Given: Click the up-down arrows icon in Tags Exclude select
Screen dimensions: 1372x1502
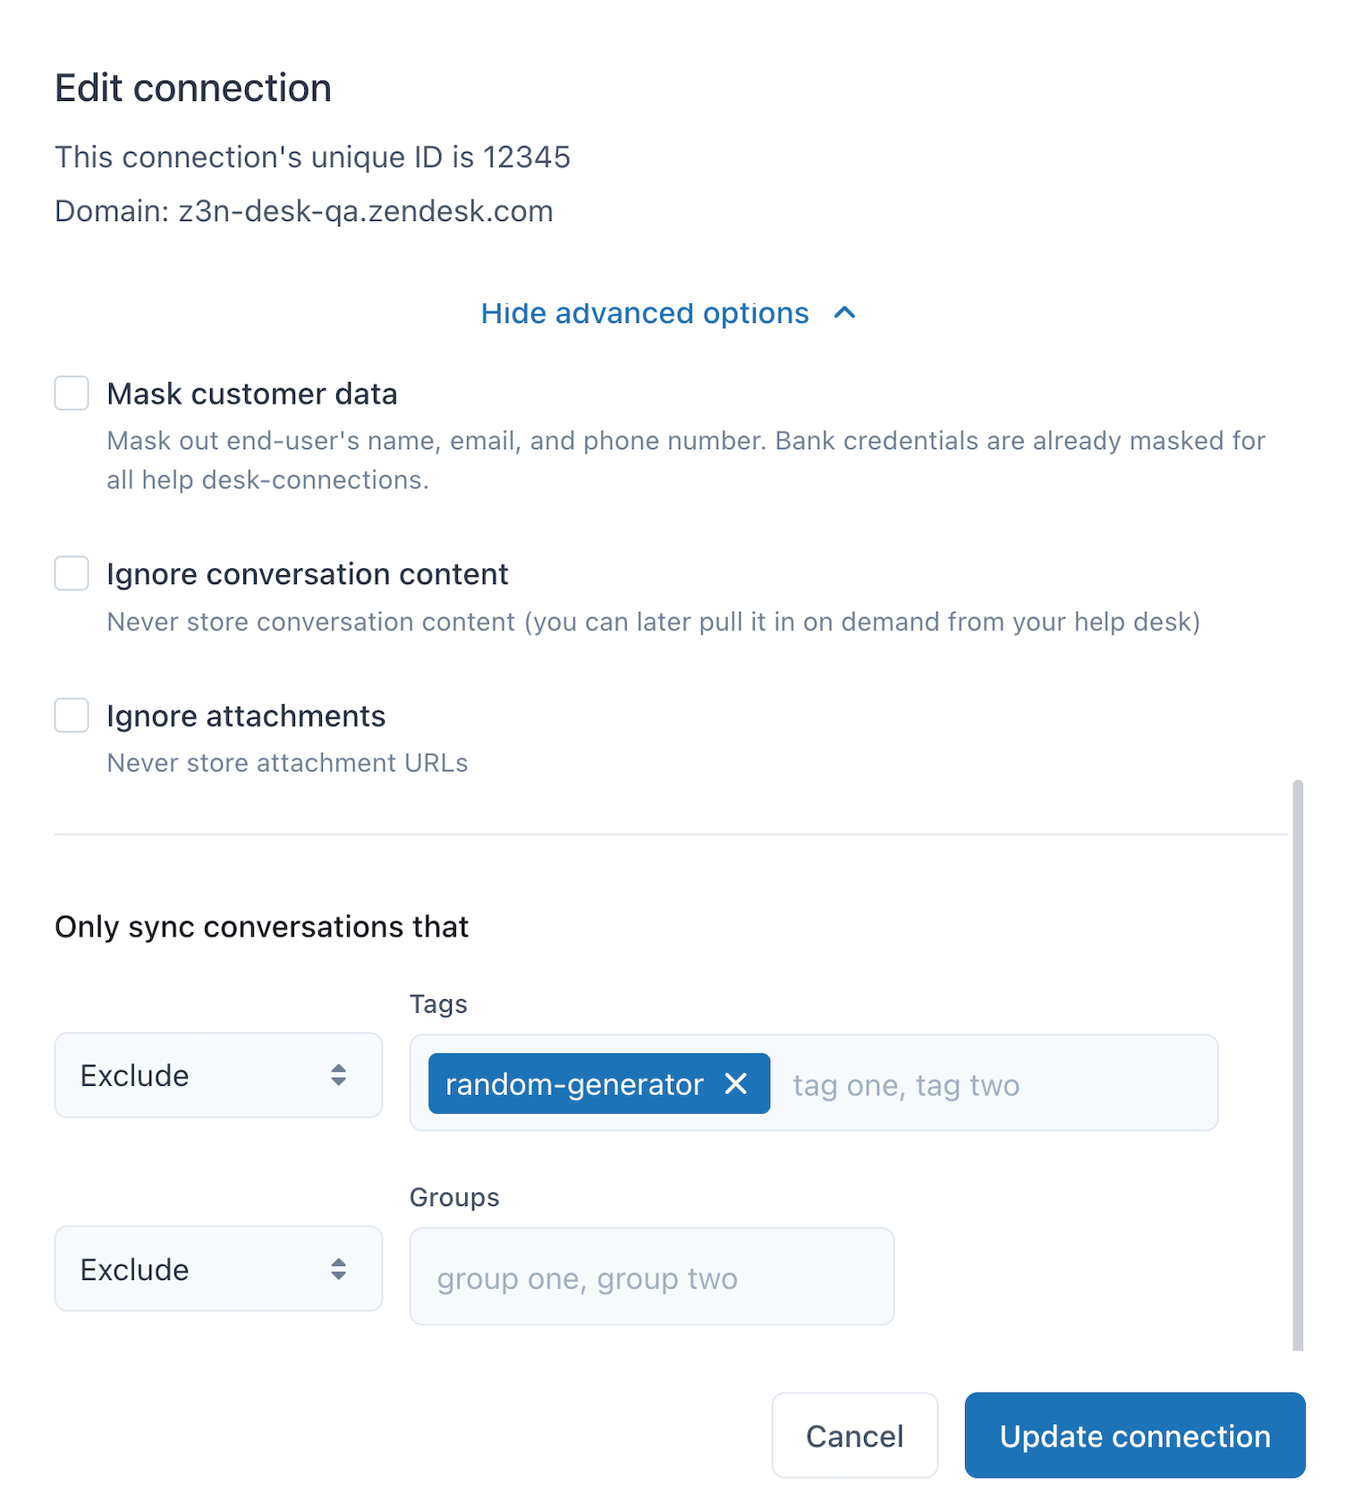Looking at the screenshot, I should pos(338,1075).
